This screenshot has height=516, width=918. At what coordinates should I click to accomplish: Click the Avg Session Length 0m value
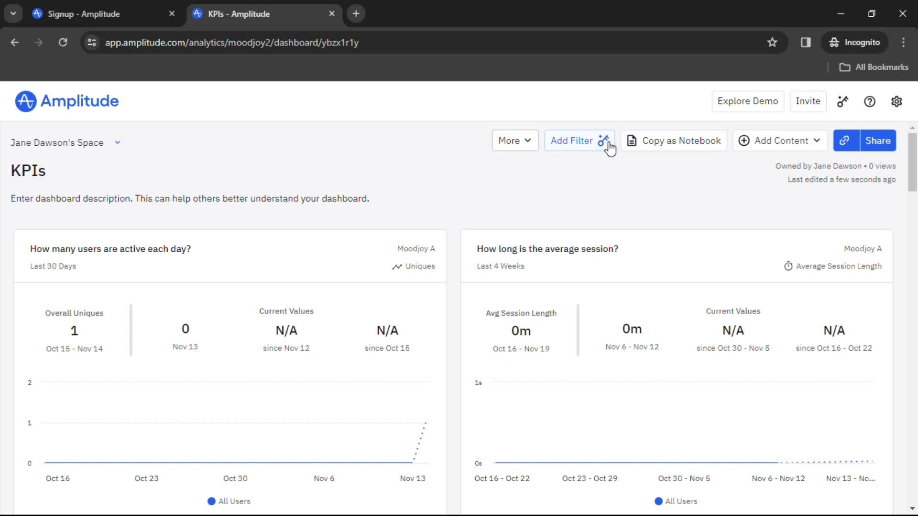tap(521, 331)
